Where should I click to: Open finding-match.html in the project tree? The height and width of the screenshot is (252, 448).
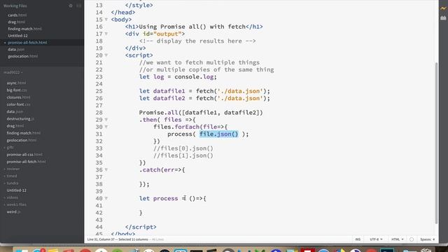(23, 133)
